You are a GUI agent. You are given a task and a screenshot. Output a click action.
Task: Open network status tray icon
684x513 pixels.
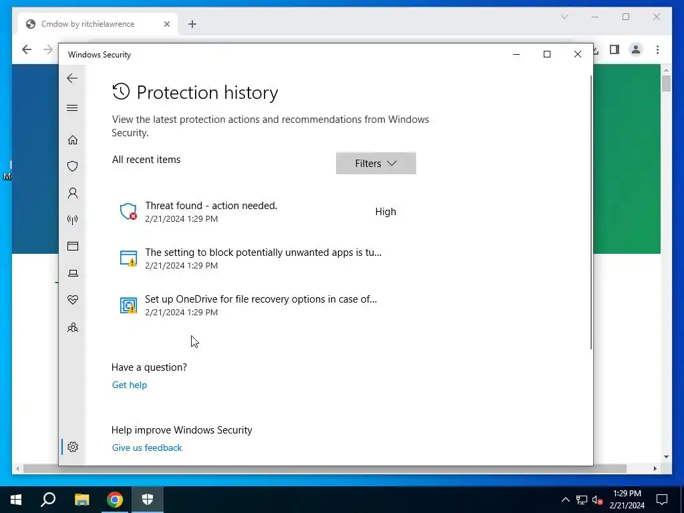pos(582,500)
